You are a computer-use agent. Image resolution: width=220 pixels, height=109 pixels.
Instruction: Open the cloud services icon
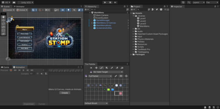tap(14, 2)
